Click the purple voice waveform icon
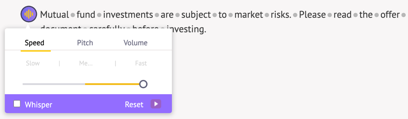This screenshot has width=408, height=119. 29,14
